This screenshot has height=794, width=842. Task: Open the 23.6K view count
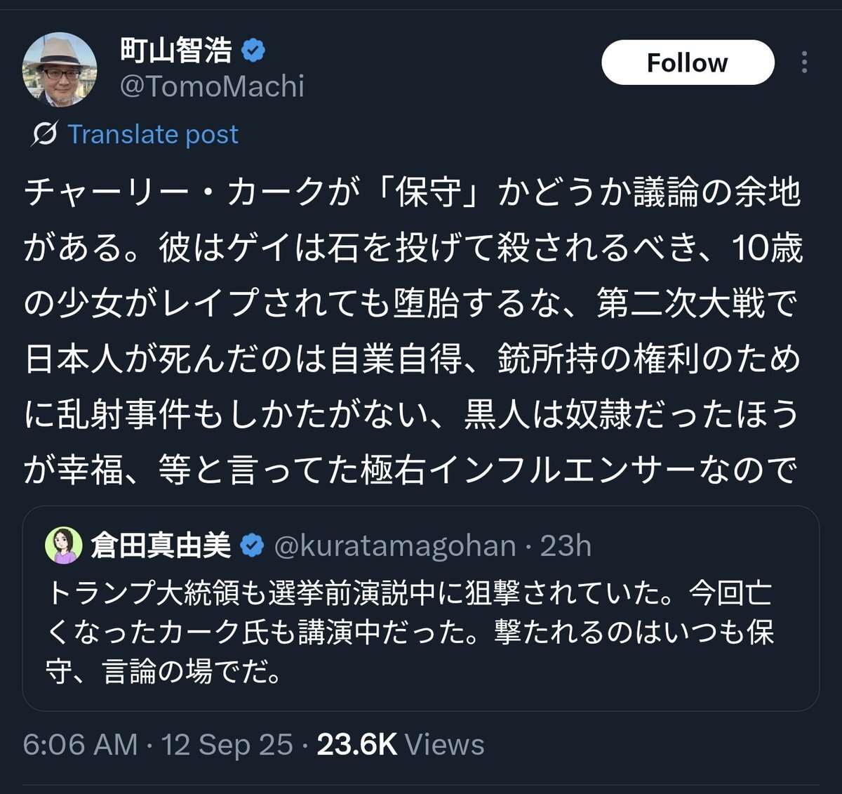(x=356, y=744)
